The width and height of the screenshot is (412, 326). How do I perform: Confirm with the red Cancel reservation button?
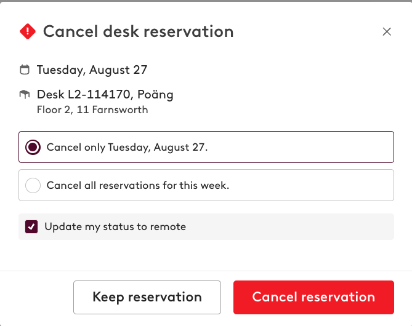[x=313, y=297]
